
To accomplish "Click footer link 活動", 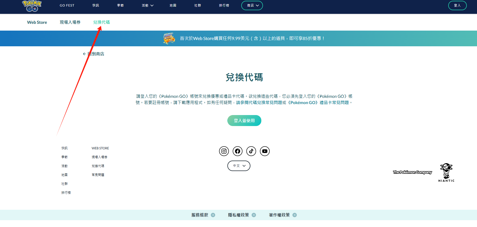I will 64,166.
